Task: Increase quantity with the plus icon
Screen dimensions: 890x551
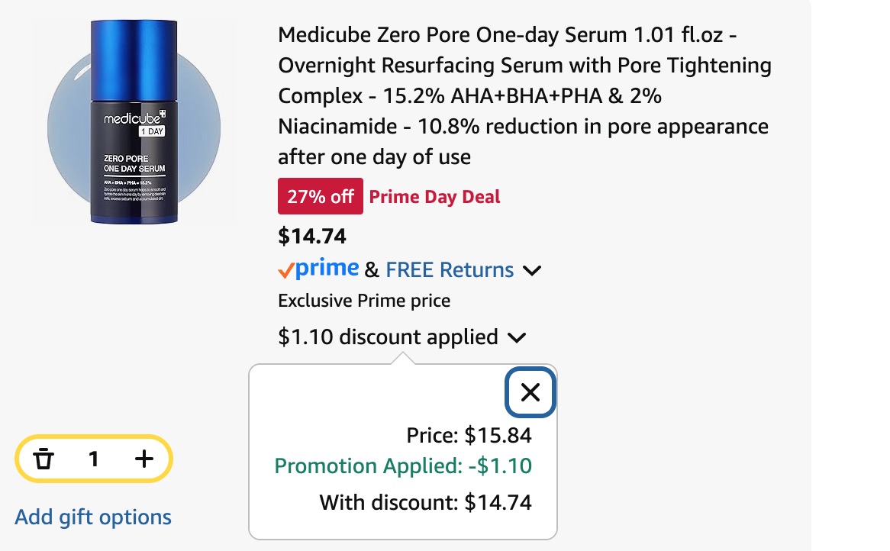Action: [x=143, y=459]
